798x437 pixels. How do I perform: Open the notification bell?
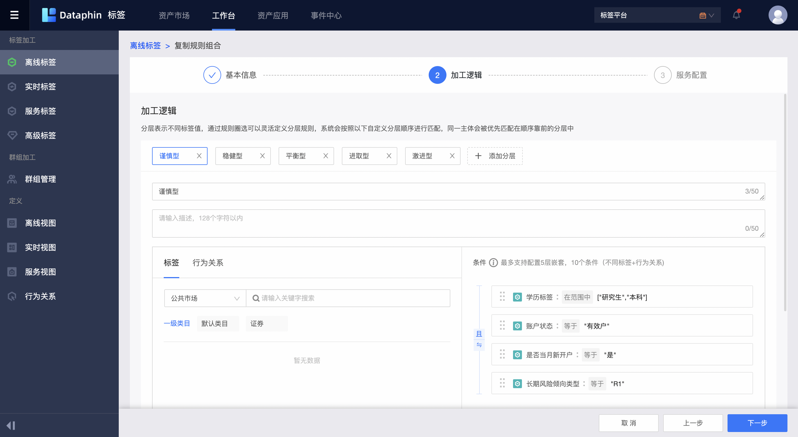click(736, 14)
